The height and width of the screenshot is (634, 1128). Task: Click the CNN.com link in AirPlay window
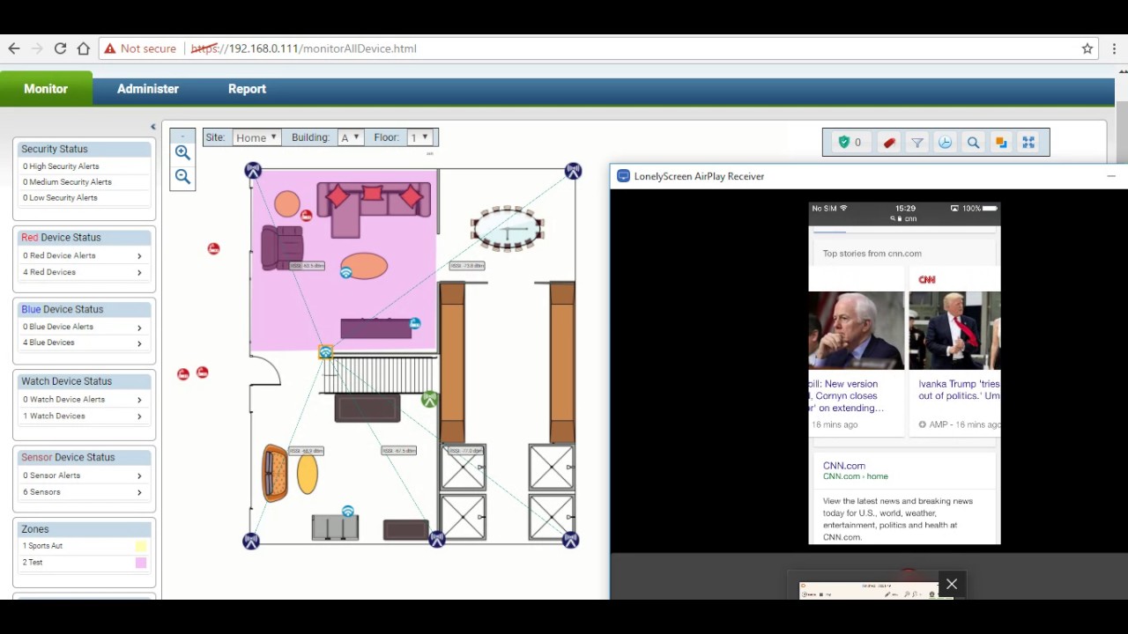pos(844,466)
